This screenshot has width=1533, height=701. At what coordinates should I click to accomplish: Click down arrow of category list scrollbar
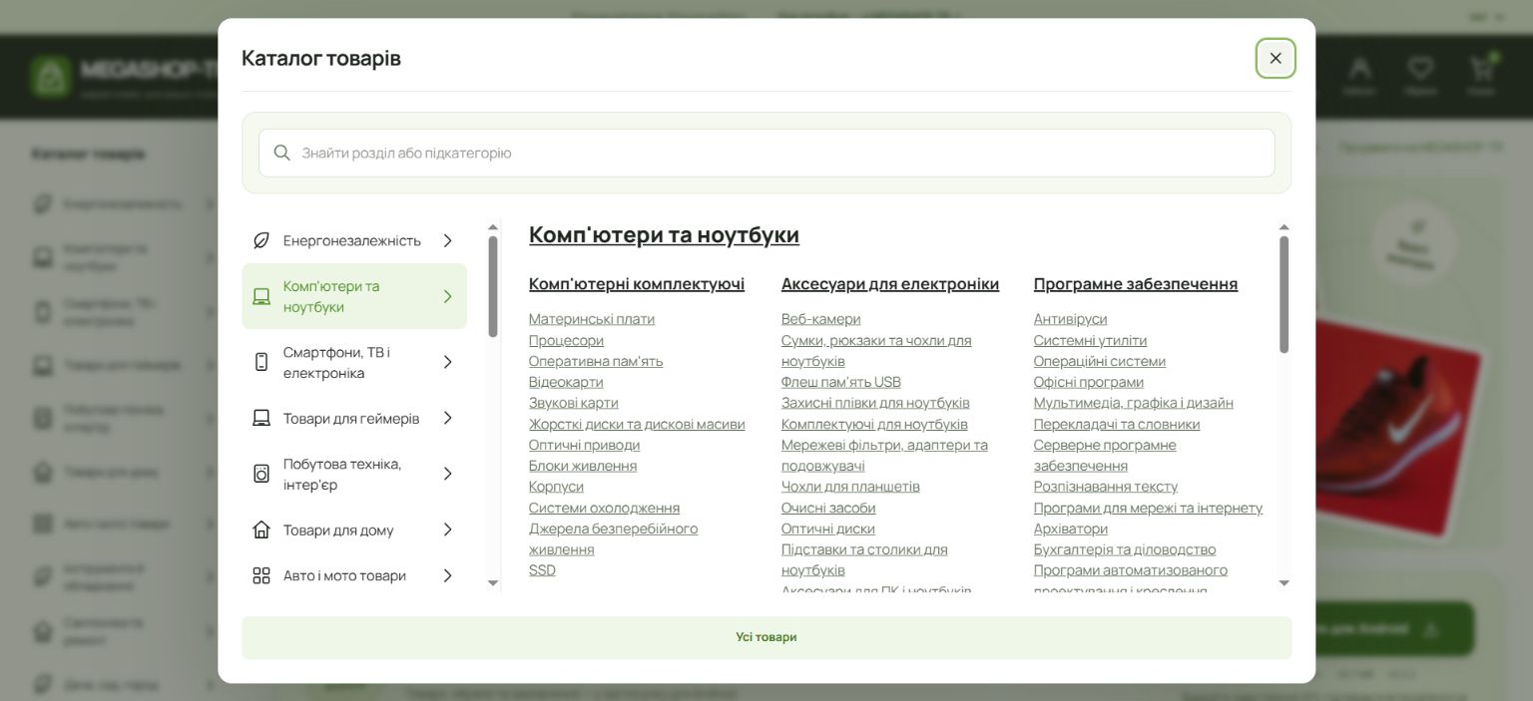coord(493,583)
